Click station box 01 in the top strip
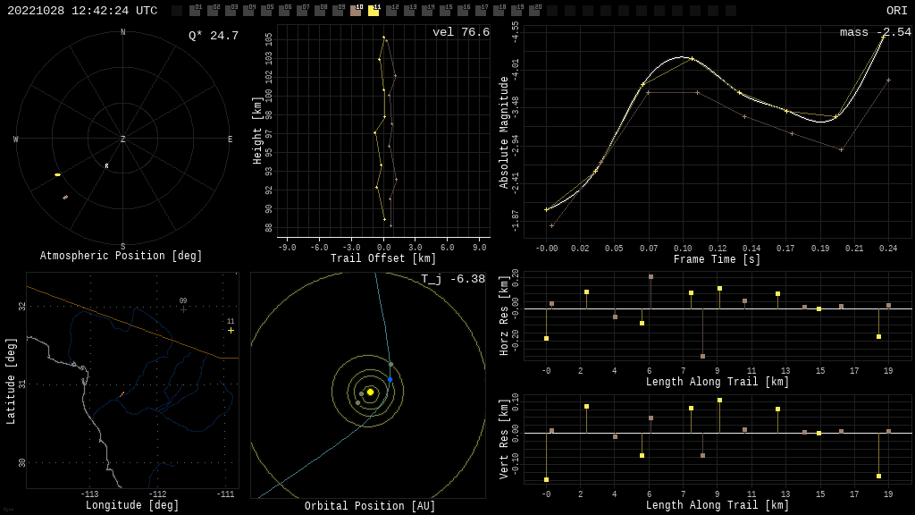Viewport: 915px width, 515px height. point(194,11)
